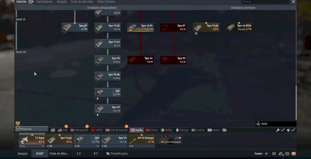The height and width of the screenshot is (159, 311).
Task: Select the Japão nation tab
Action: (137, 130)
